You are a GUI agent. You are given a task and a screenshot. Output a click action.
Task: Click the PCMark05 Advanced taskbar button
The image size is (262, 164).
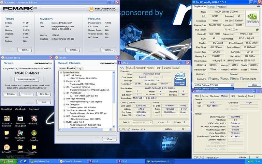pyautogui.click(x=73, y=161)
